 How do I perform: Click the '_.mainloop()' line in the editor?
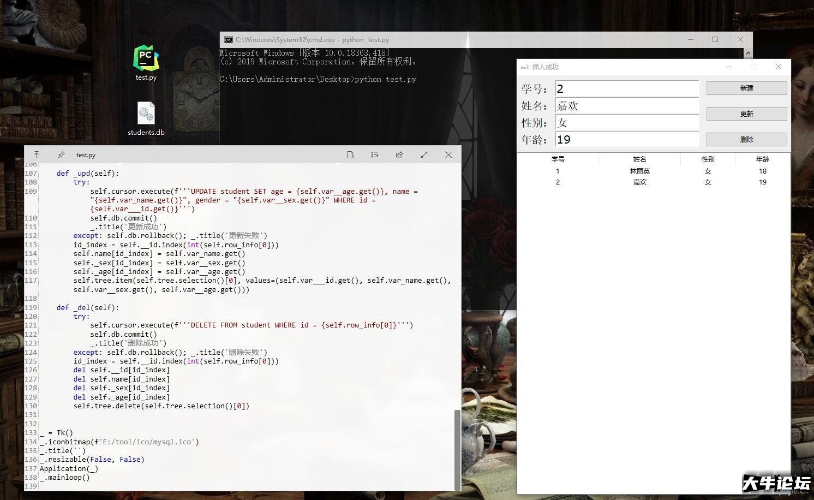[65, 478]
